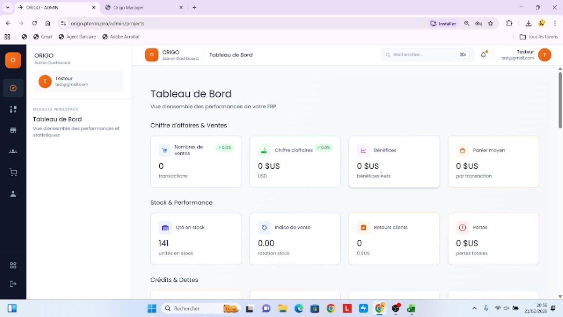This screenshot has height=317, width=563.
Task: Click the Testeur user card in sidebar panel
Action: click(x=79, y=81)
